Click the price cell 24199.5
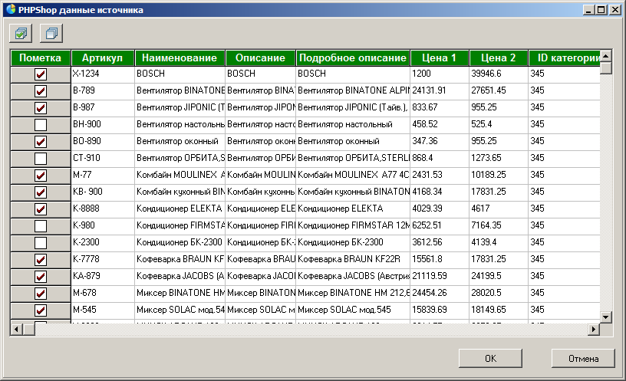 point(498,276)
